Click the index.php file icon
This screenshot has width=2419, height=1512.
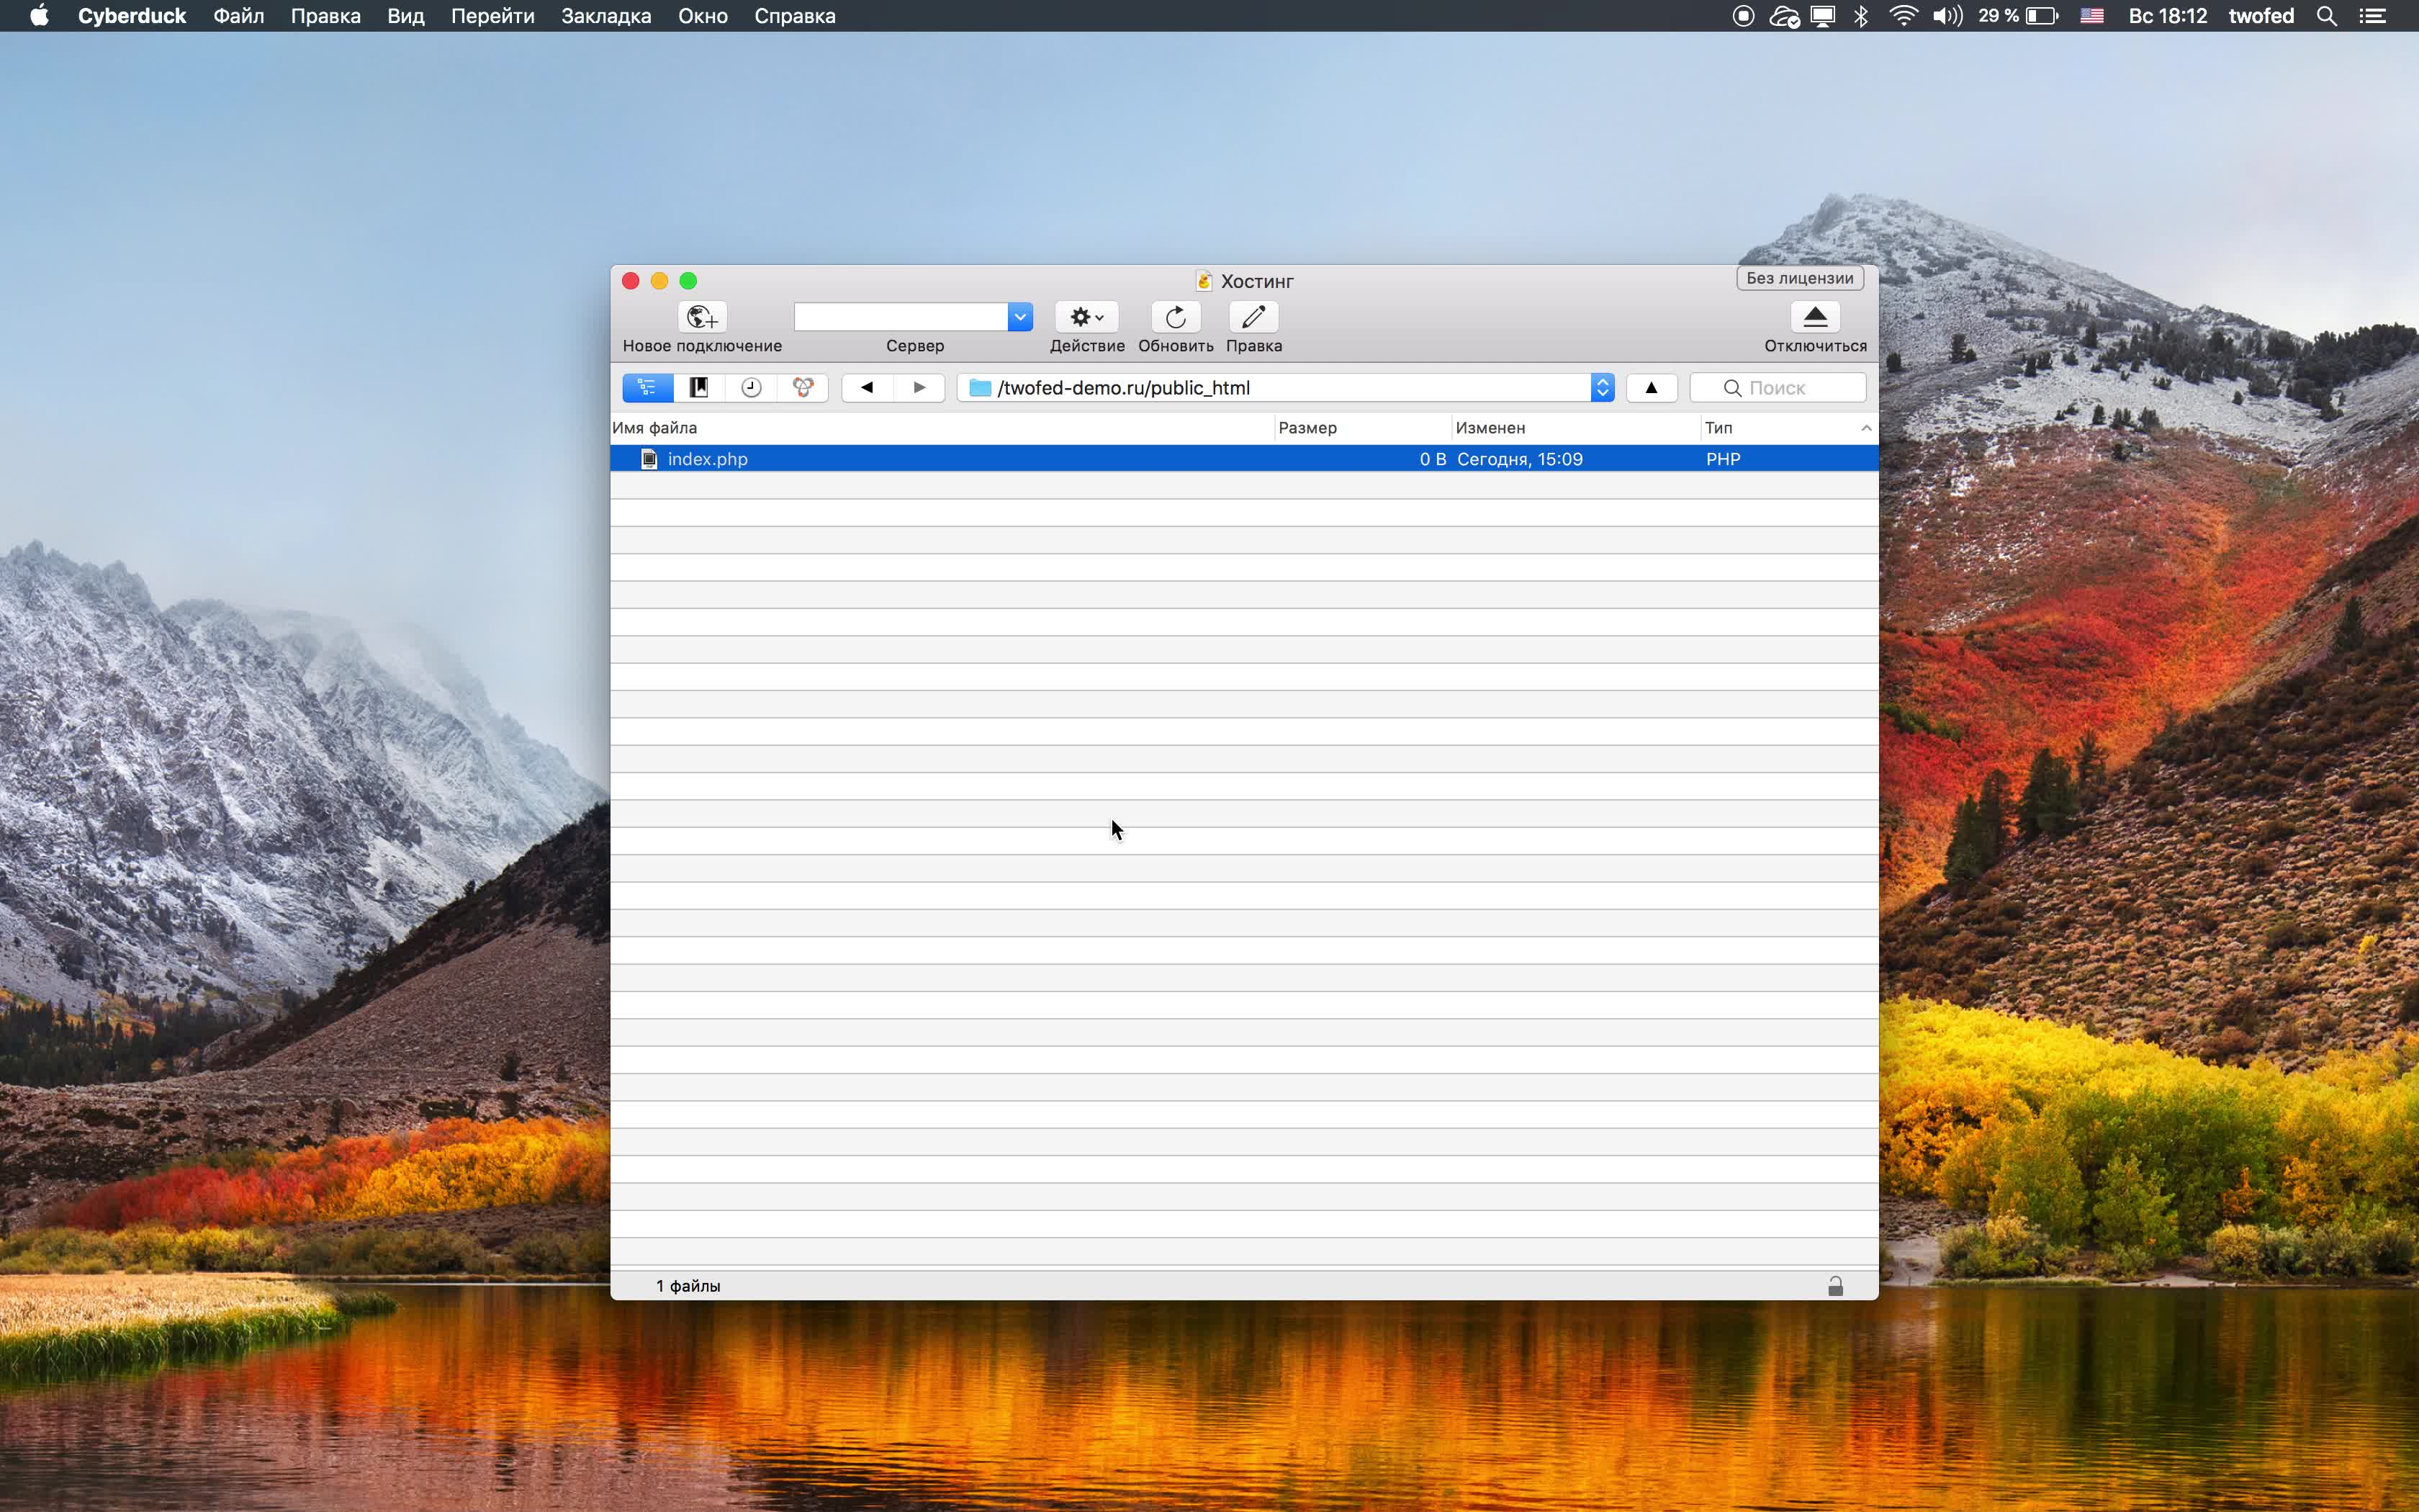649,459
